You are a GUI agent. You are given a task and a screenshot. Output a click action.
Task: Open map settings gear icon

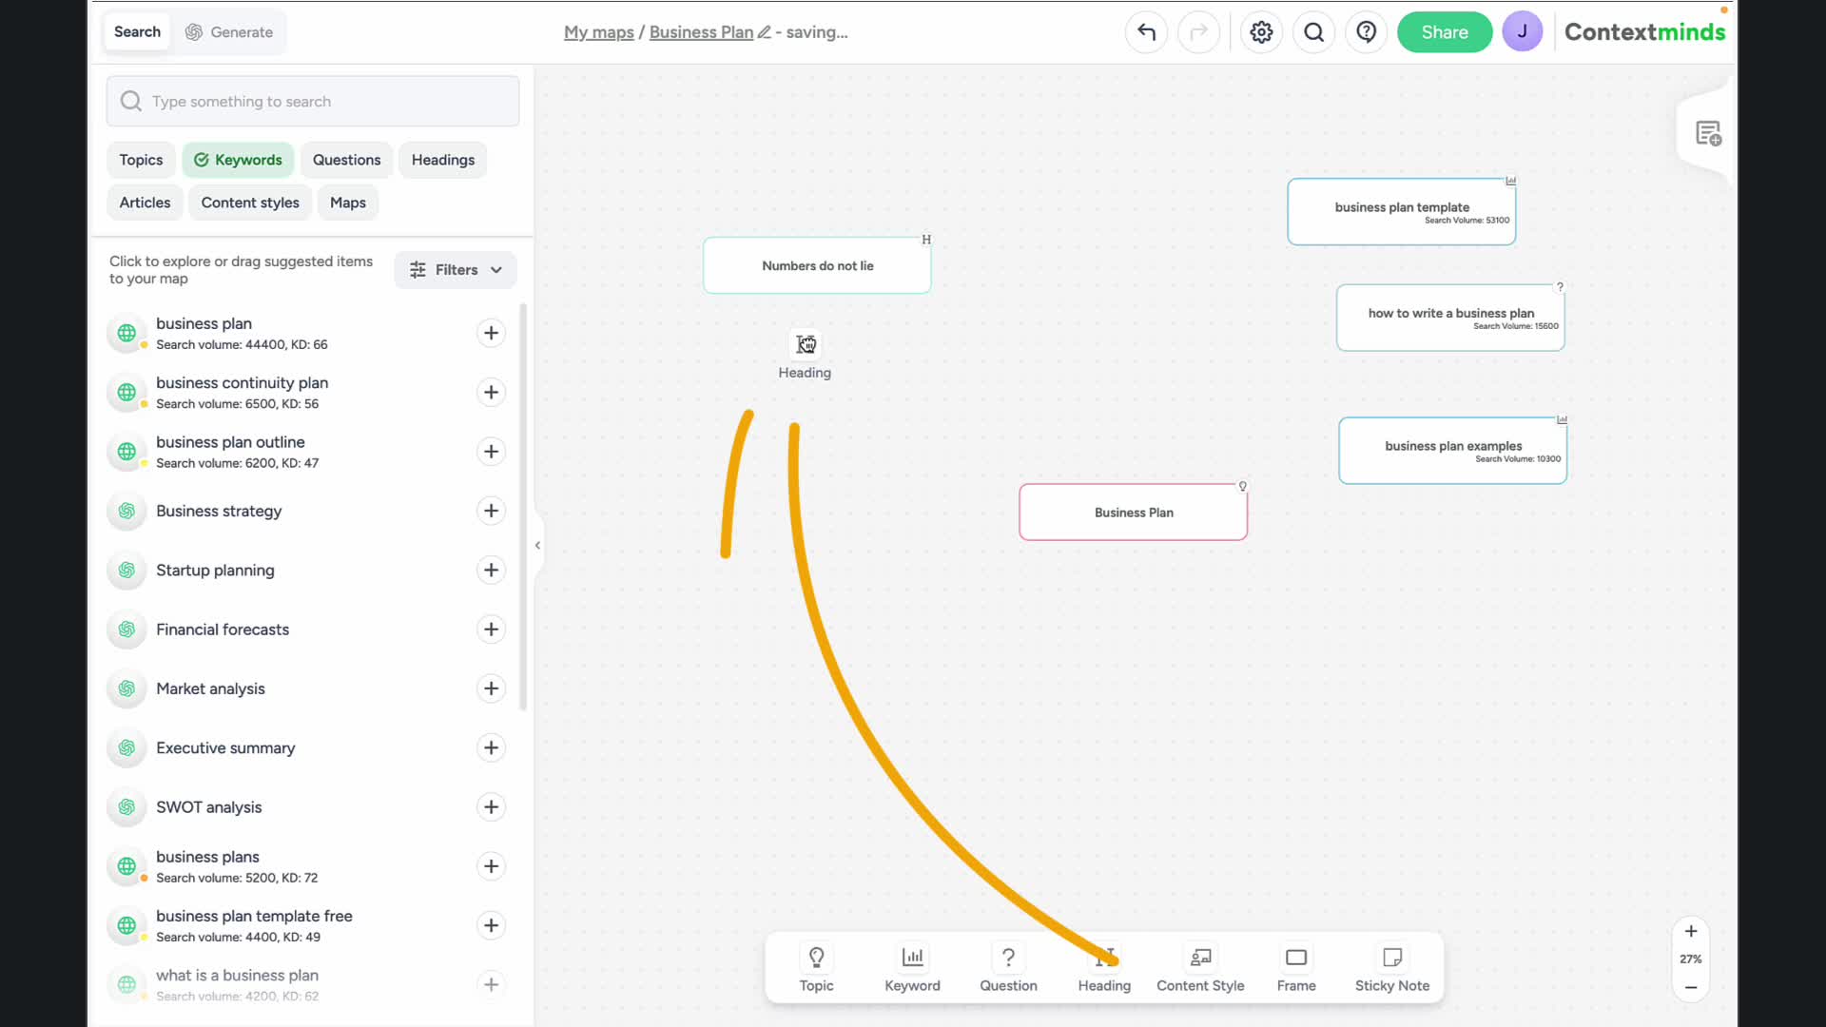[1261, 32]
